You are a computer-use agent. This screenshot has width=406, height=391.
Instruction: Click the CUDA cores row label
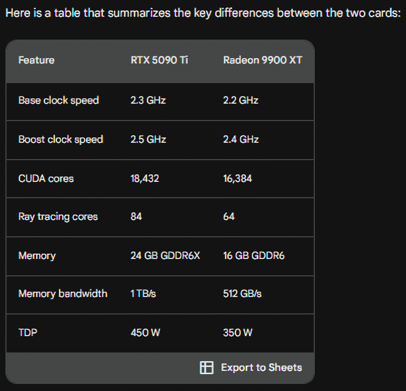(46, 179)
